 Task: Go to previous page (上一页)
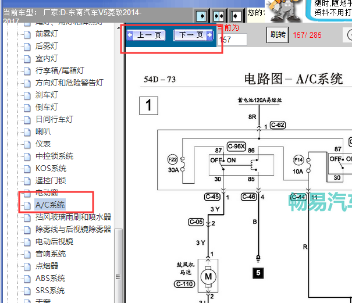click(x=146, y=35)
